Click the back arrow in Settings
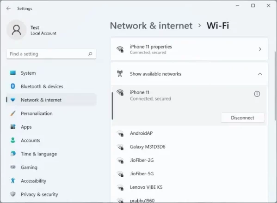This screenshot has width=277, height=203. click(8, 8)
